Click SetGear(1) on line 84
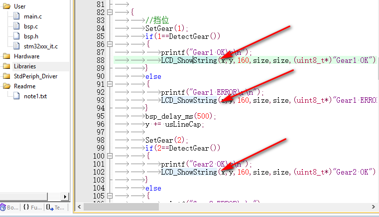This screenshot has height=217, width=379. [x=167, y=28]
